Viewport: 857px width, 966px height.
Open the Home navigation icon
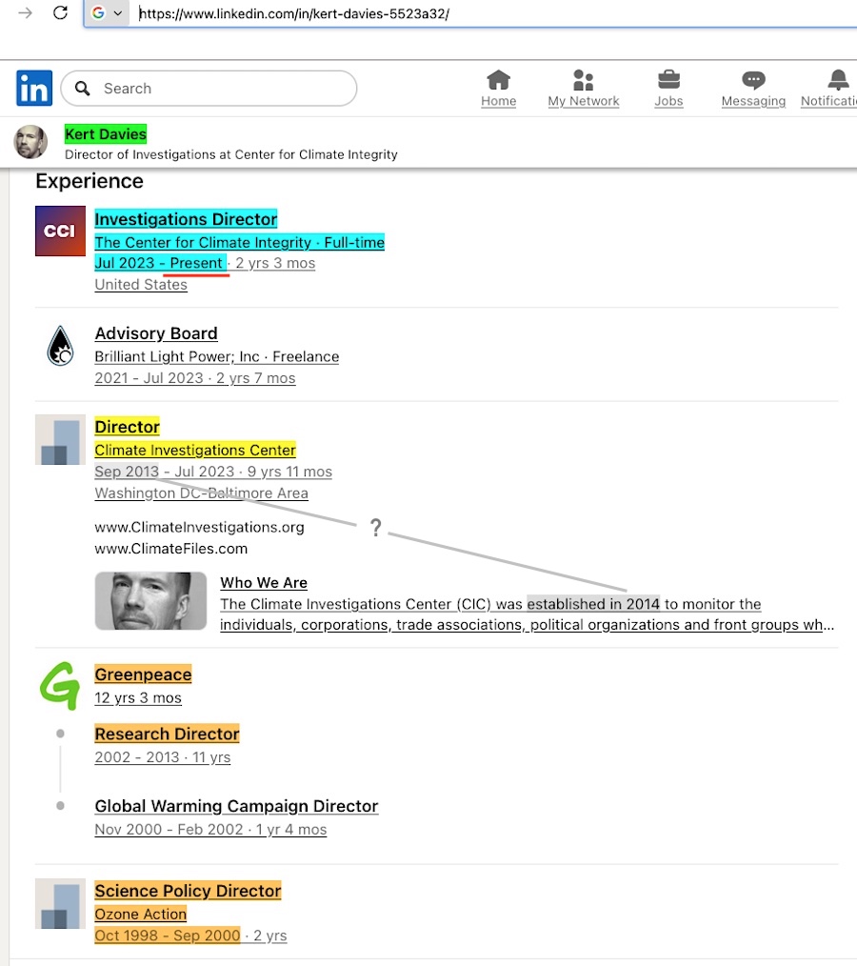(x=498, y=80)
